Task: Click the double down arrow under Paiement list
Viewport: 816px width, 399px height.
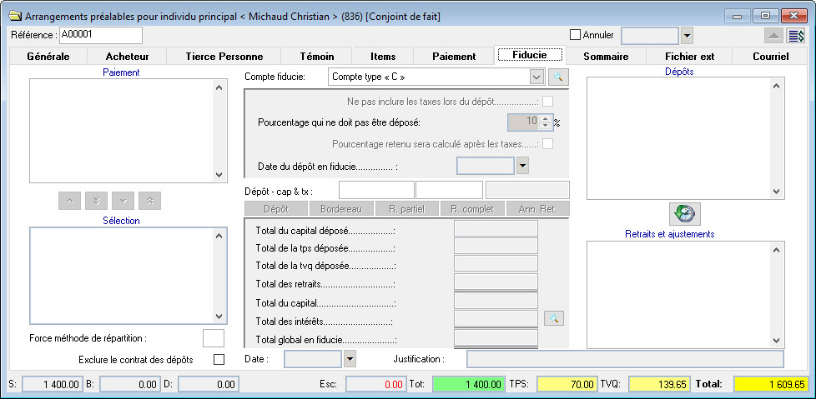Action: [97, 201]
